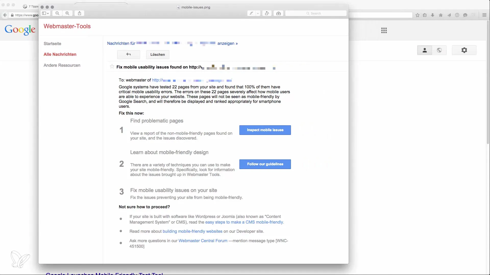Open the gear settings button in browser page

tap(464, 50)
